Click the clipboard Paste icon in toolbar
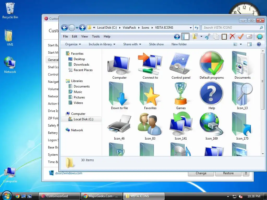Viewport: 267px width, 200px height. [x=224, y=36]
